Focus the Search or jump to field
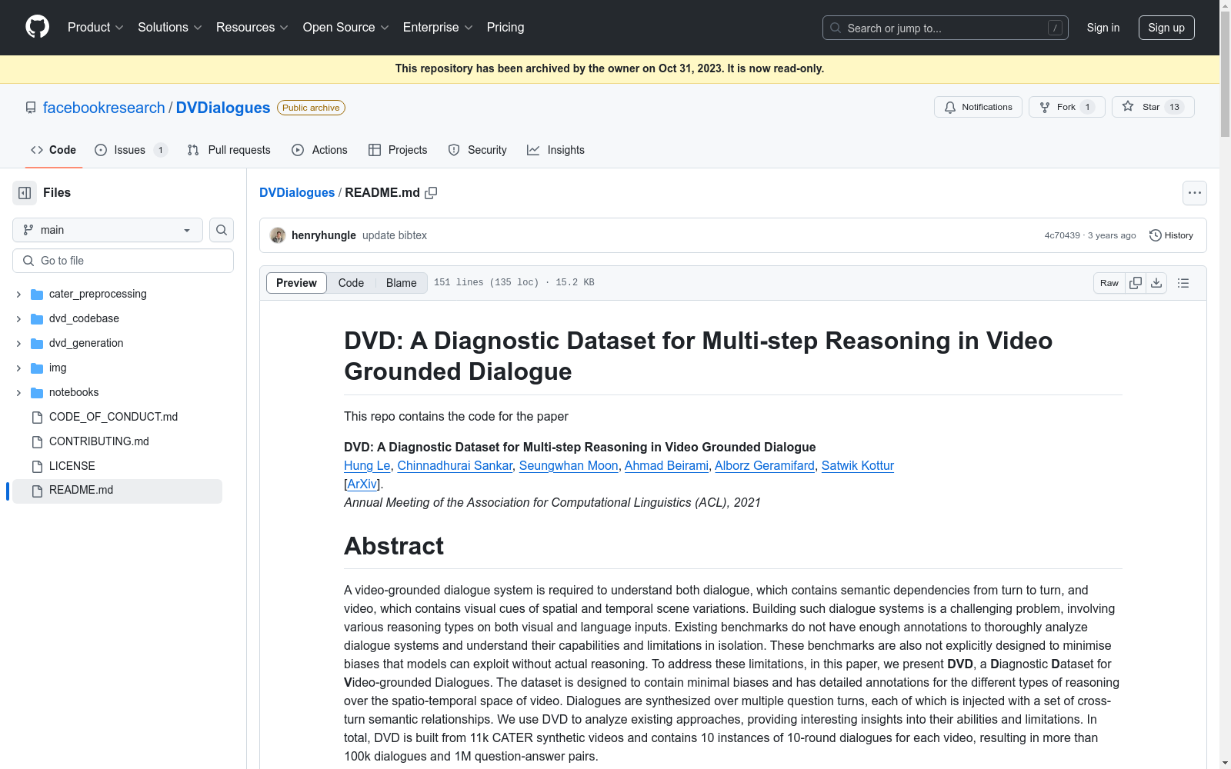 pyautogui.click(x=946, y=28)
